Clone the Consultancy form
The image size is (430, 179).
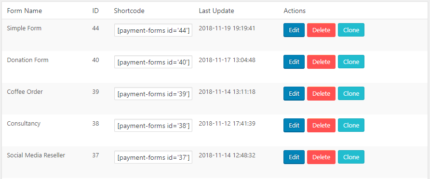click(351, 126)
